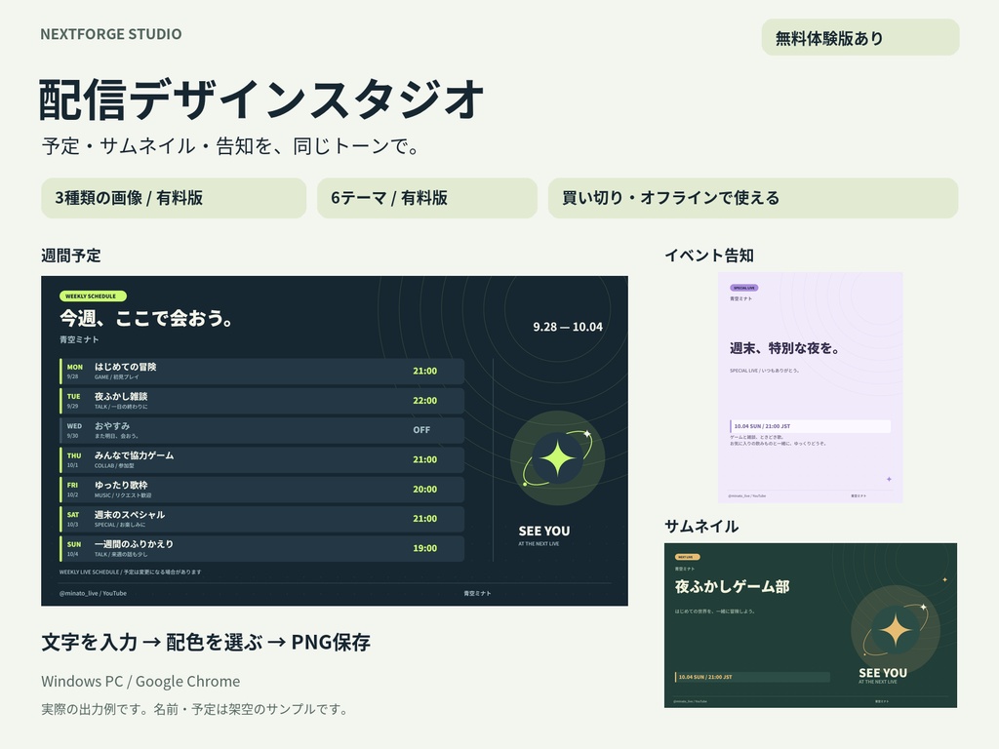Click the サムネイル section label
Viewport: 999px width, 749px height.
point(701,526)
